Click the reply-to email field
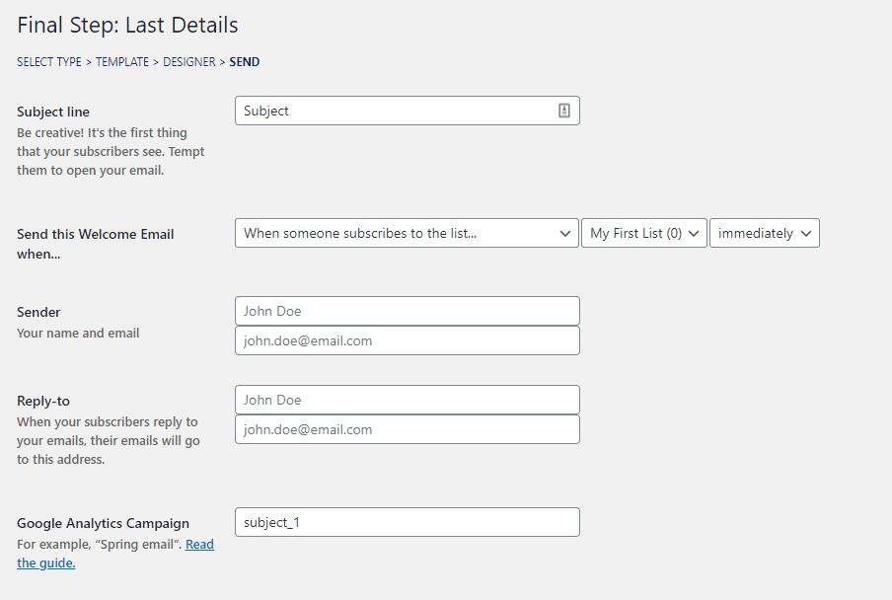The image size is (892, 600). [407, 429]
